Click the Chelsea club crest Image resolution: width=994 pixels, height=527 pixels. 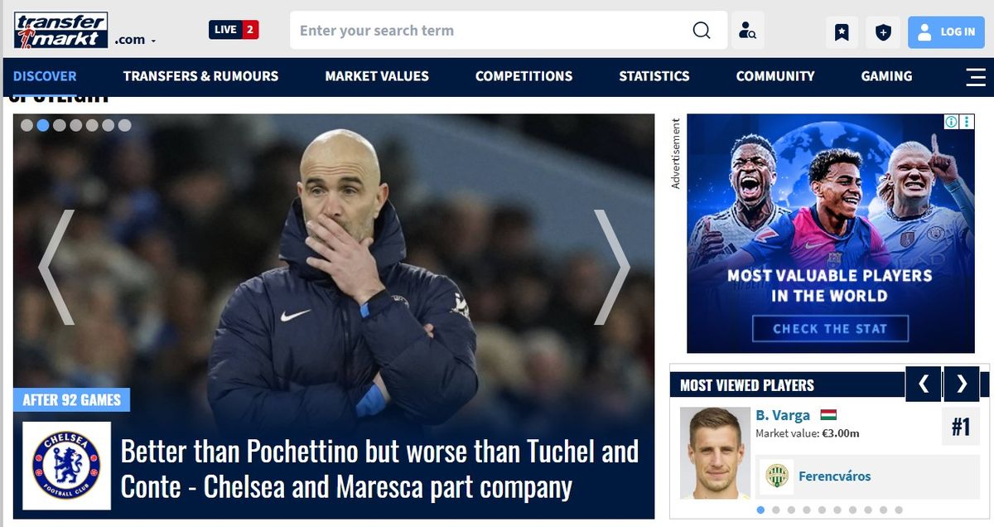tap(66, 466)
